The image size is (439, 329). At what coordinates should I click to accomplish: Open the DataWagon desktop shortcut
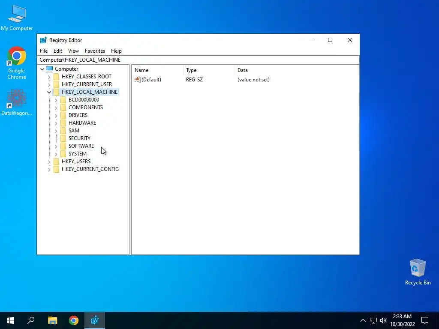[17, 102]
